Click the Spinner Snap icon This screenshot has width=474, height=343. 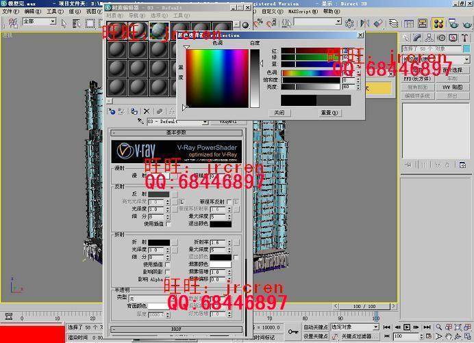pyautogui.click(x=272, y=23)
